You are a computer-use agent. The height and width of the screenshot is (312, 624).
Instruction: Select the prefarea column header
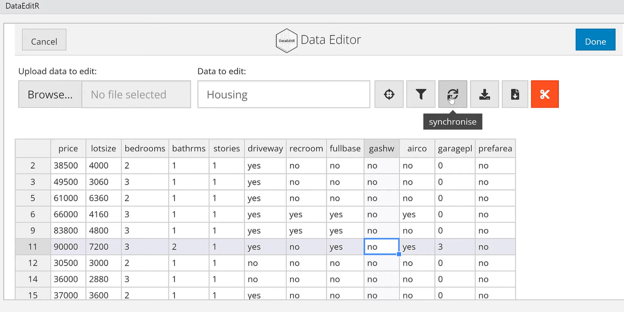(x=495, y=149)
